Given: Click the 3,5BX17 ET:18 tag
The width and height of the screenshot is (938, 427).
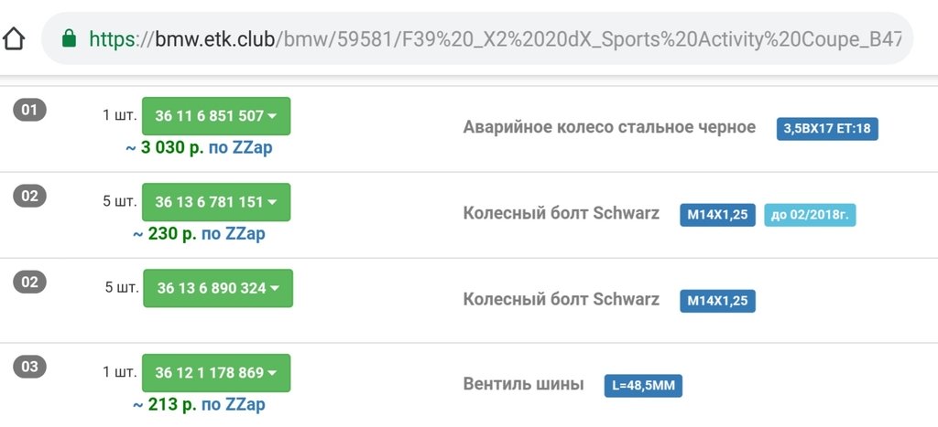Looking at the screenshot, I should 827,128.
